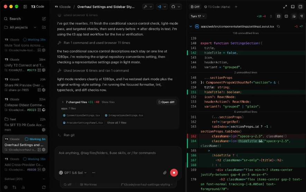This screenshot has width=306, height=192.
Task: Expand the diff panel to fullscreen
Action: (x=285, y=7)
